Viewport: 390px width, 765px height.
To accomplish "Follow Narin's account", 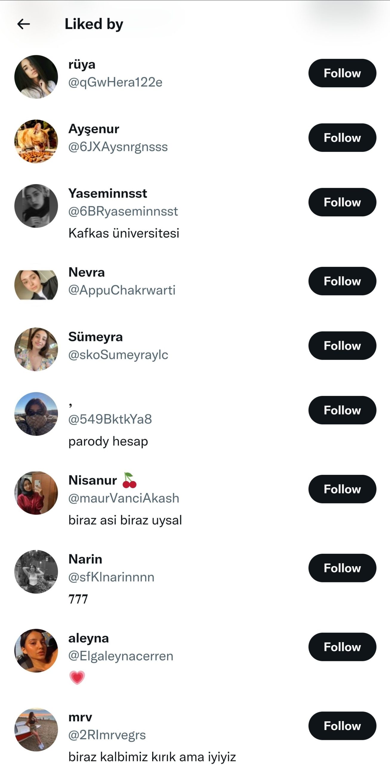I will (x=342, y=568).
